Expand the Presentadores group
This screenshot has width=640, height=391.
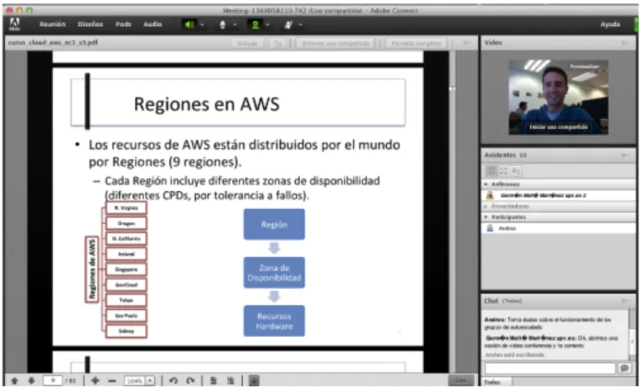pyautogui.click(x=487, y=206)
